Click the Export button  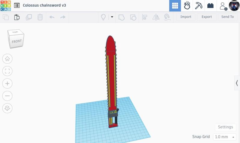click(207, 17)
